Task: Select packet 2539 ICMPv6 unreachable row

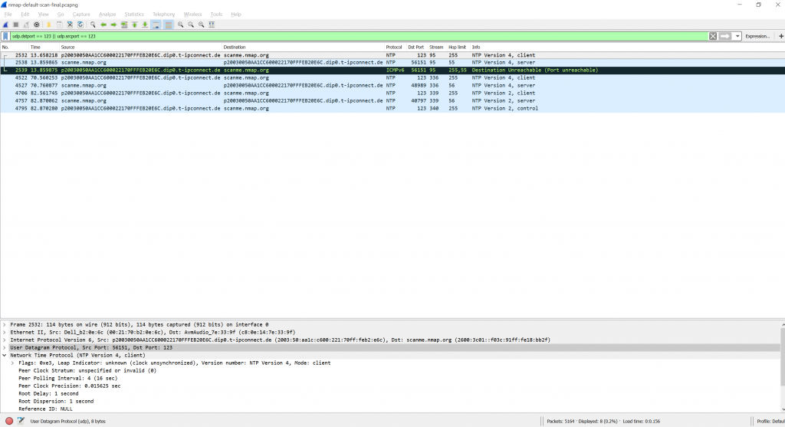Action: (x=392, y=70)
